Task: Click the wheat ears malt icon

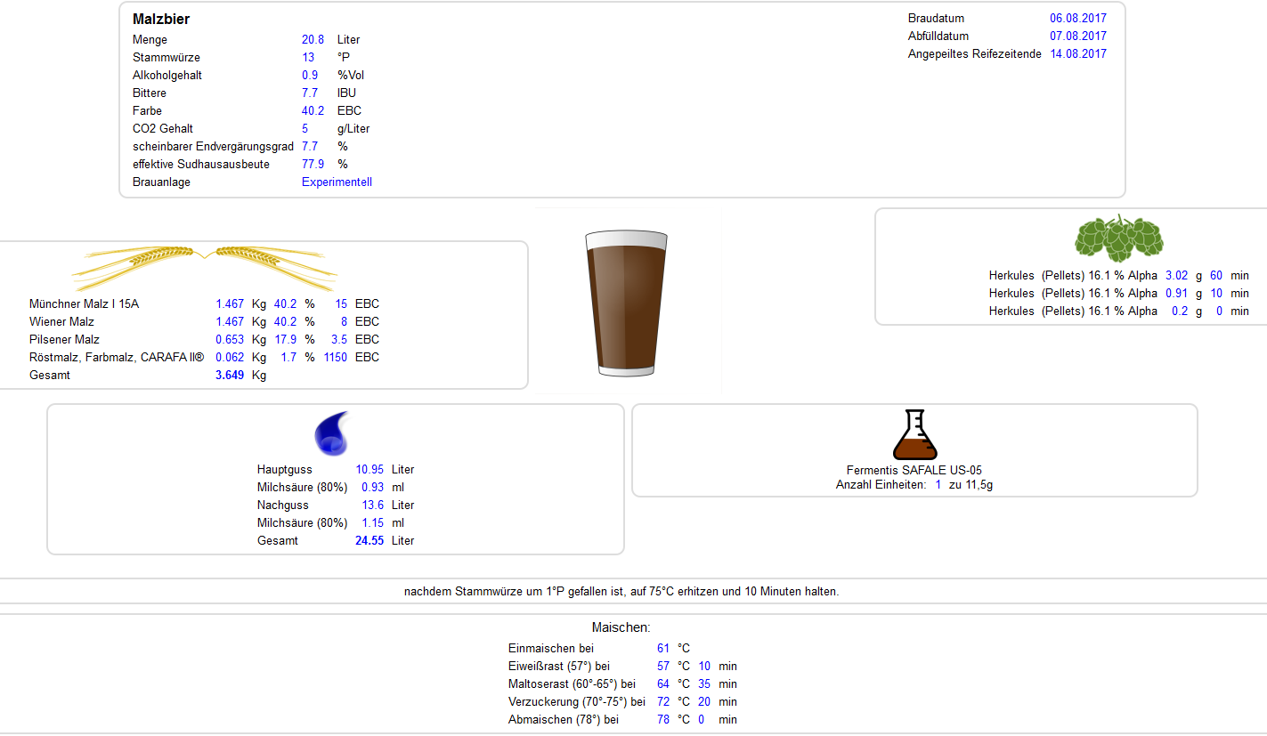Action: pyautogui.click(x=204, y=263)
